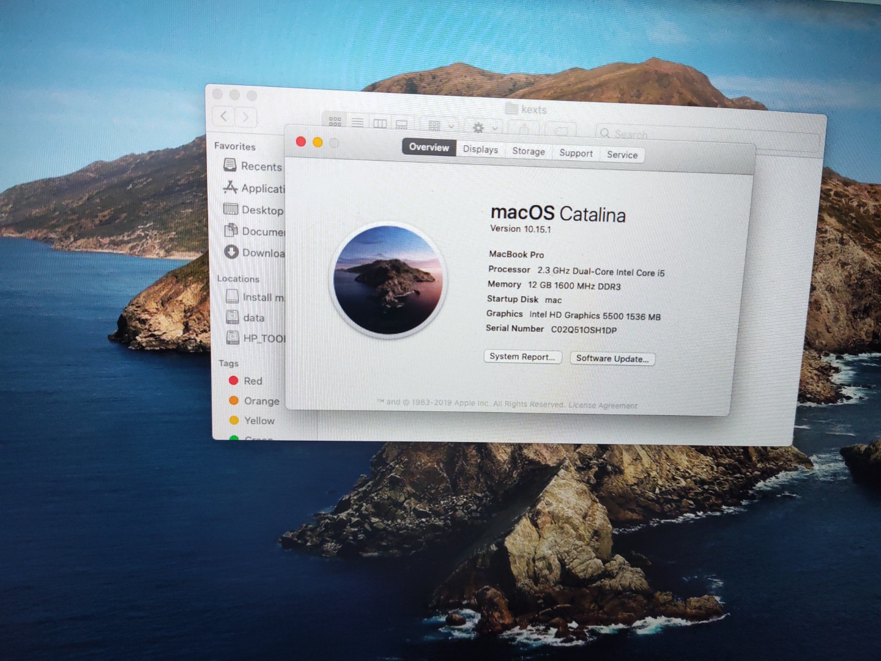Screen dimensions: 881x661
Task: Click the "Favorites" sidebar heading
Action: (235, 146)
